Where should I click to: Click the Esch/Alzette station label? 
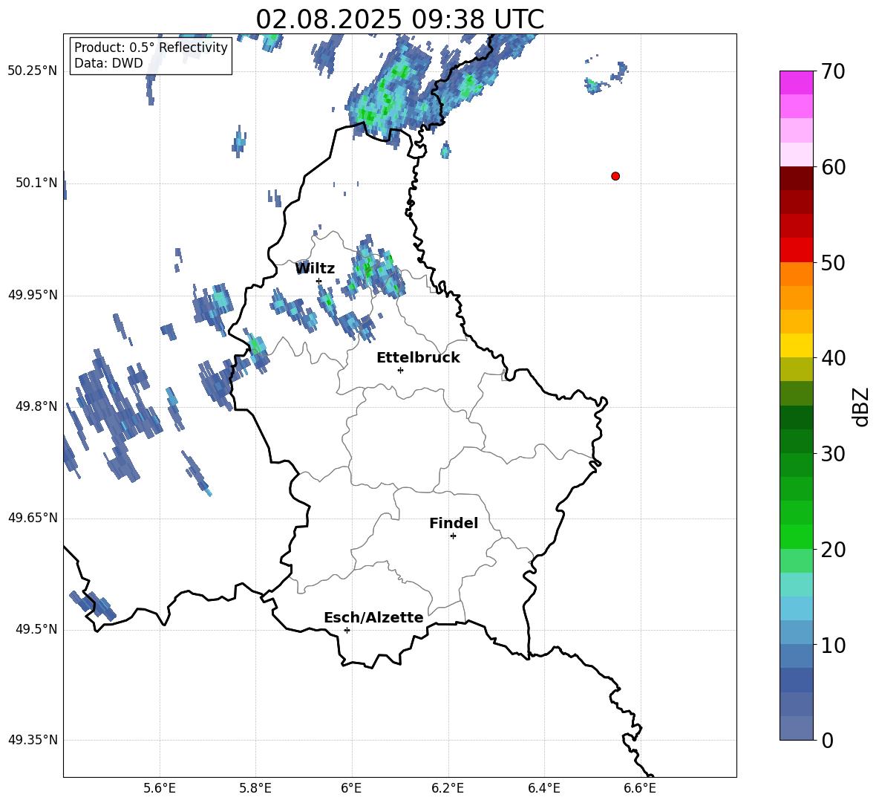coord(373,617)
